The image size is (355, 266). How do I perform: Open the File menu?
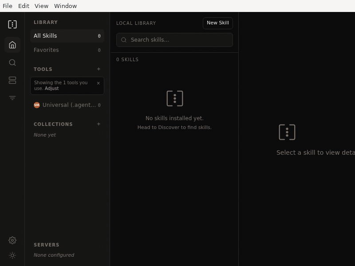point(8,6)
